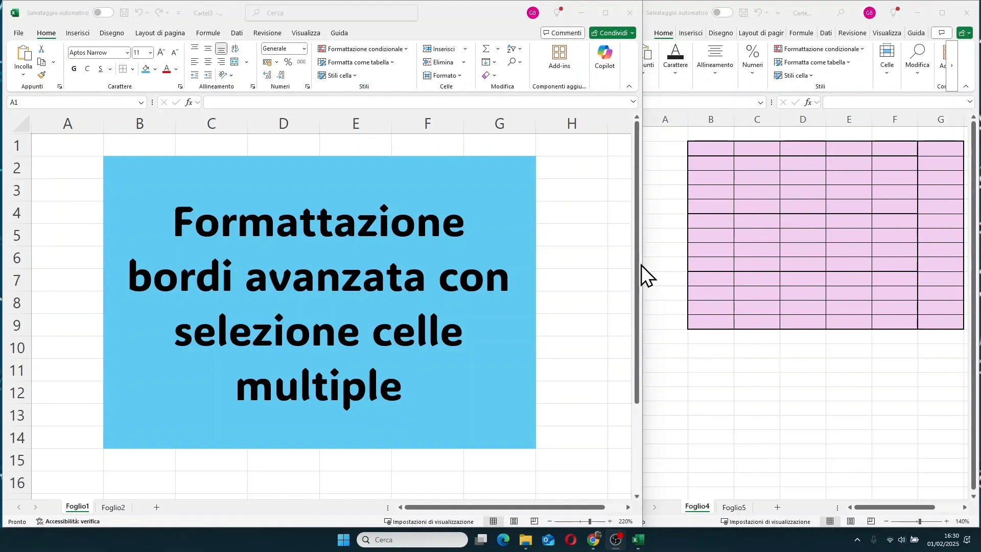The image size is (981, 552).
Task: Open the Copilot pane
Action: coord(604,56)
